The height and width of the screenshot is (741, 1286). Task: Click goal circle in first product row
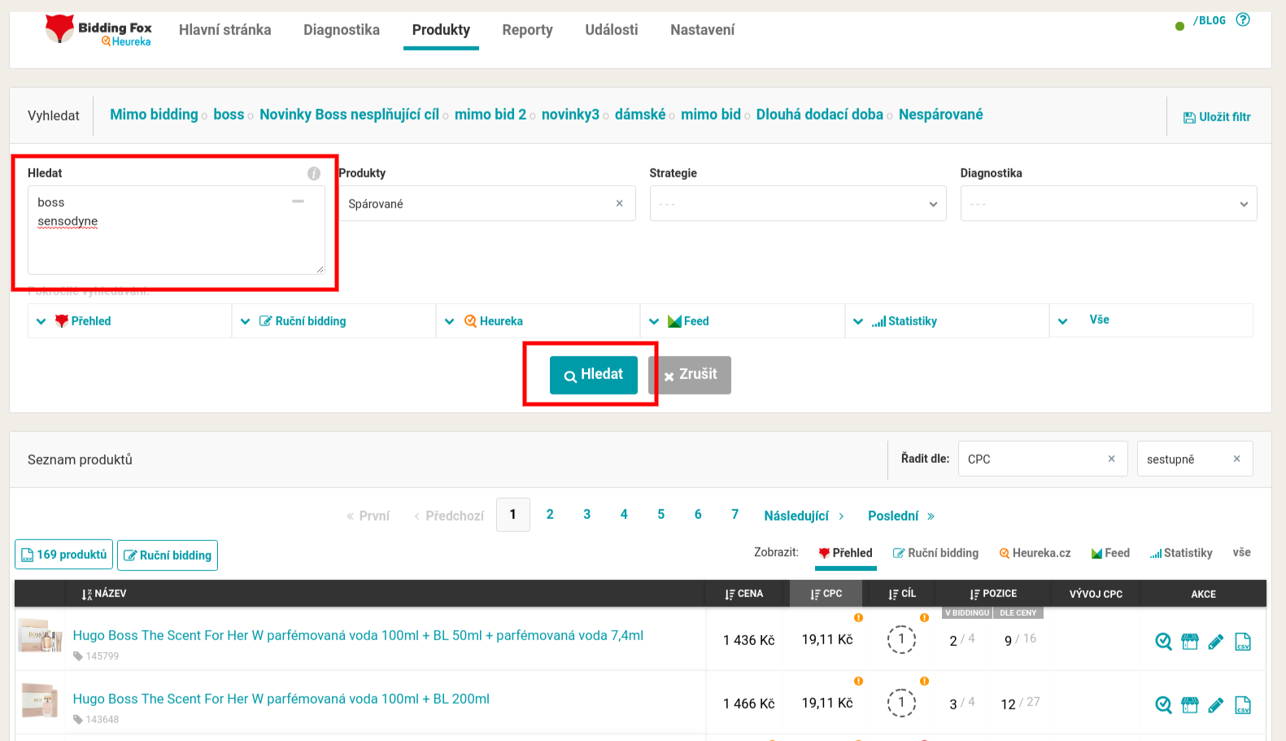tap(901, 639)
